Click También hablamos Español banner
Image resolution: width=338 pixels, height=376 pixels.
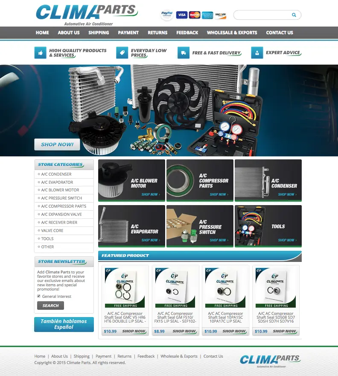64,324
